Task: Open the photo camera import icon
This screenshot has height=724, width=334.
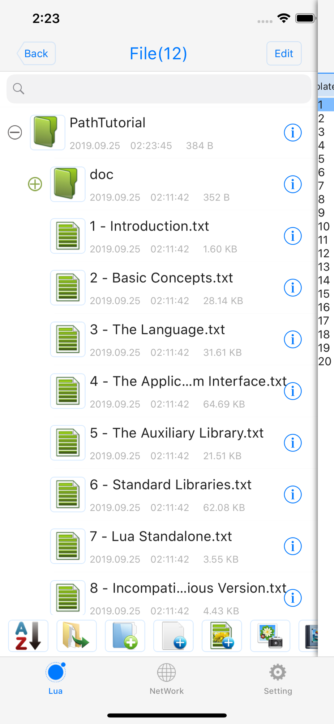Action: coord(270,636)
